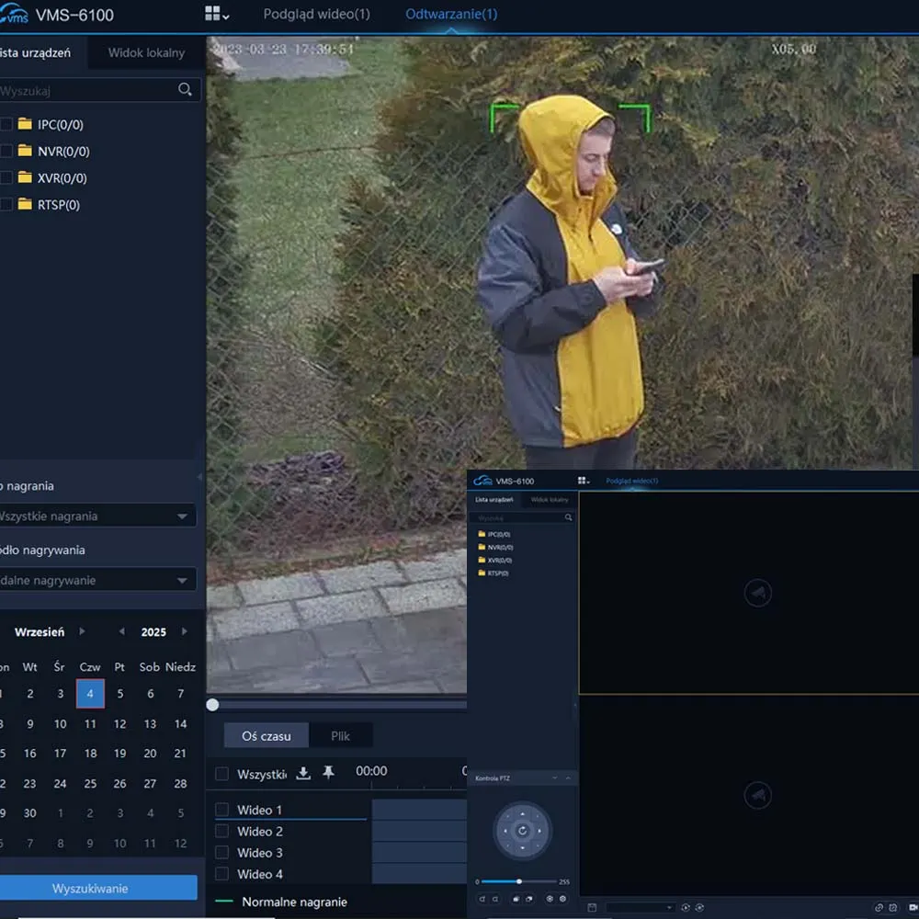Enable the Wszystkie select-all checkbox
The height and width of the screenshot is (919, 919).
[221, 774]
